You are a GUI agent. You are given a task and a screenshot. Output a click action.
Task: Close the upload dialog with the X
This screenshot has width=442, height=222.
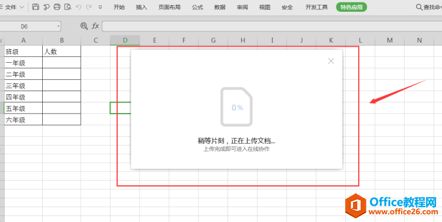click(x=331, y=61)
